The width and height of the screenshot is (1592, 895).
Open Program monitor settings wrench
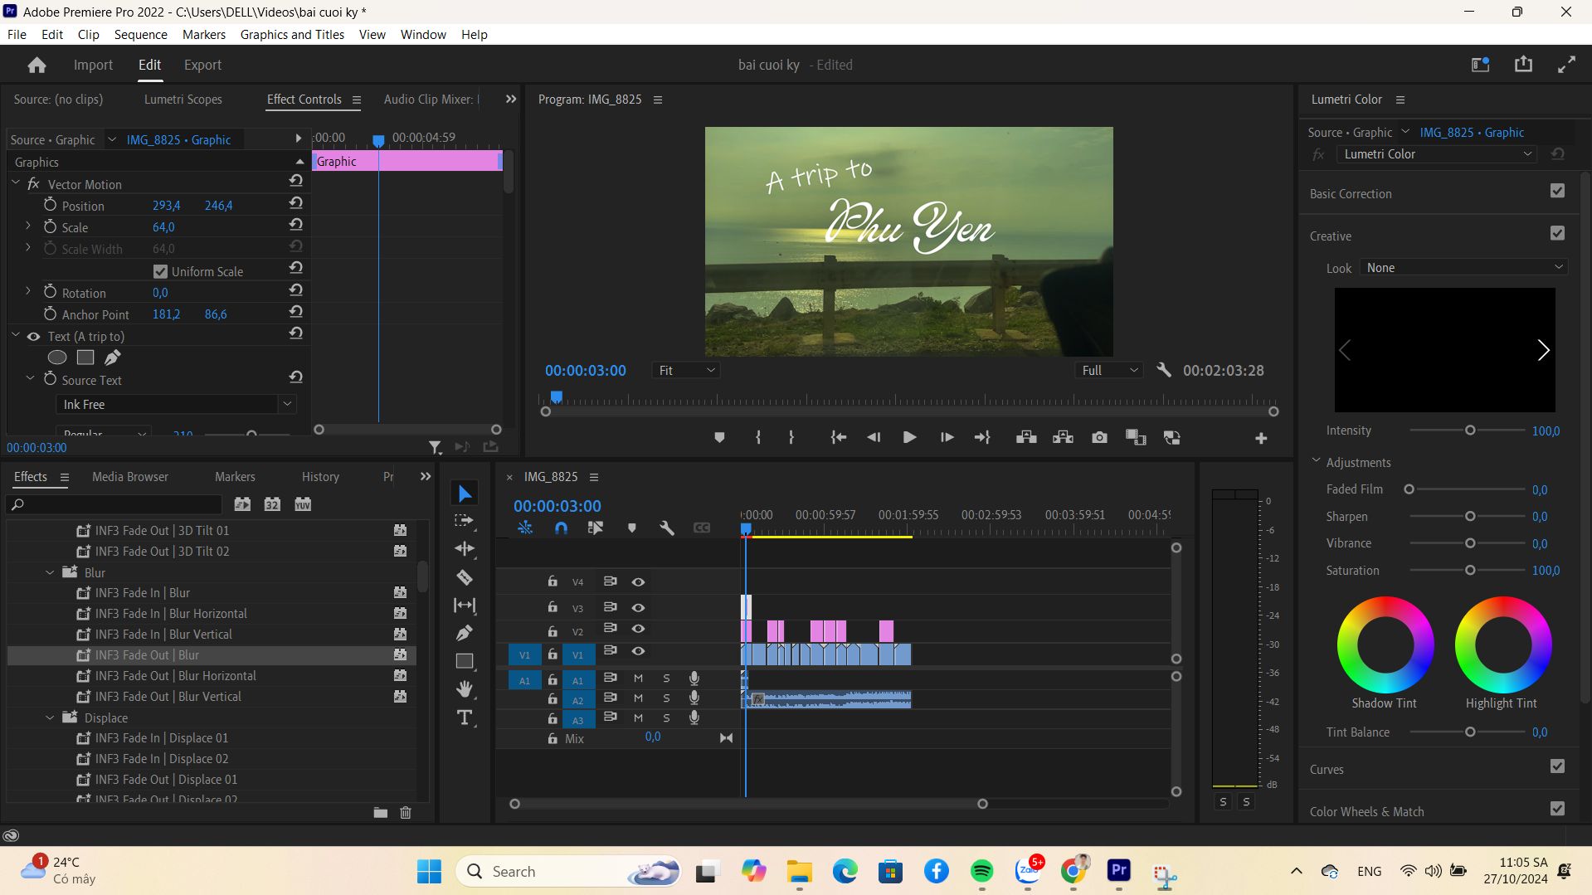[1163, 370]
